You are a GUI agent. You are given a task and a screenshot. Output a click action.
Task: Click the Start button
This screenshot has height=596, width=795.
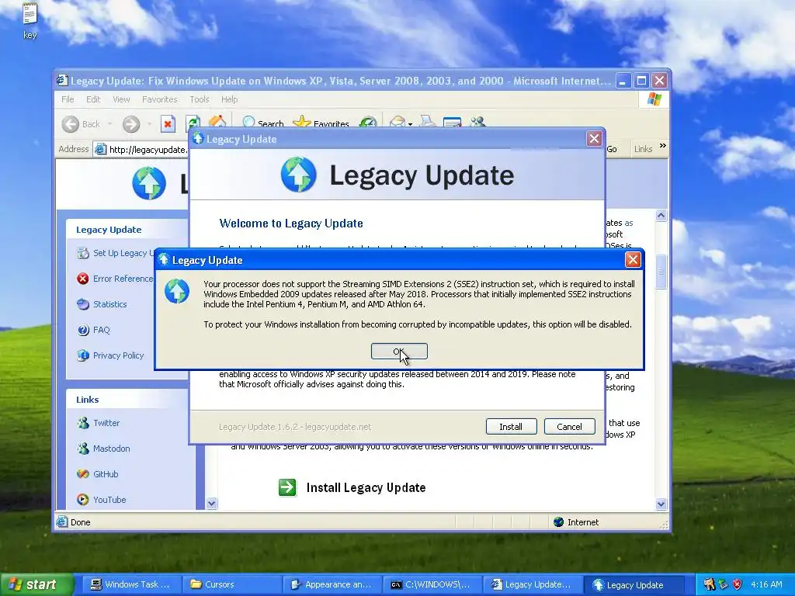[36, 584]
